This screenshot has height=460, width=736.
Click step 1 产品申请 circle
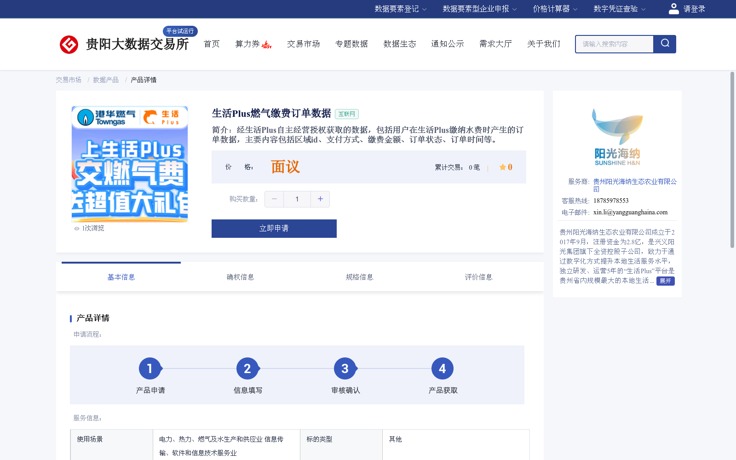click(x=150, y=368)
